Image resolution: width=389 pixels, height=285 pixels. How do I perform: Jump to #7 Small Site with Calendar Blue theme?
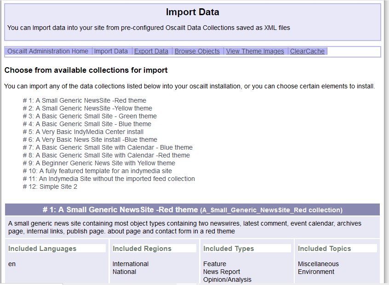108,147
